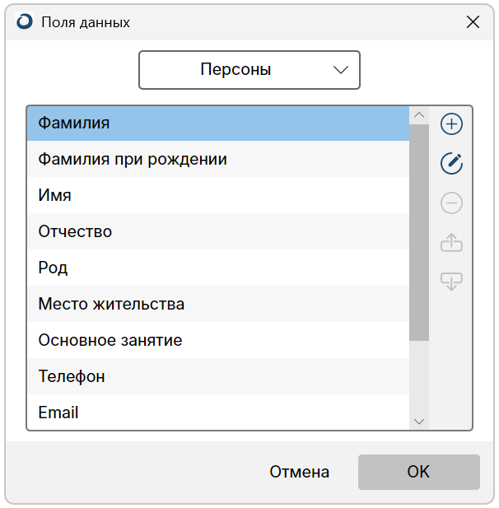Click the list scrollbar thumb
499x508 pixels.
419,232
